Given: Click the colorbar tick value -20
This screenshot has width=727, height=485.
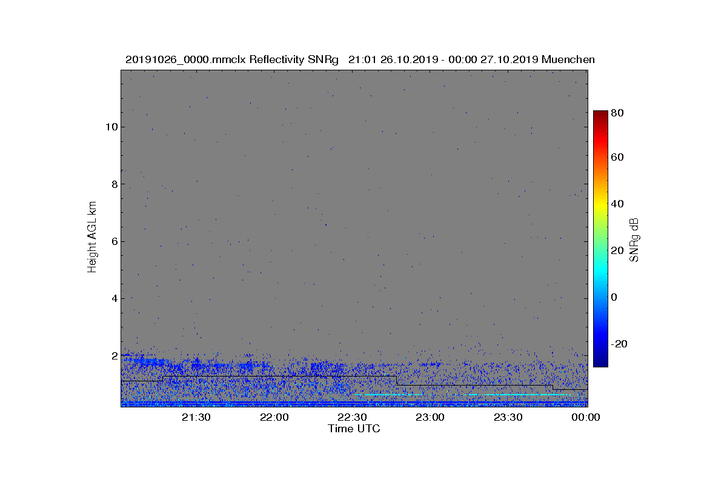Looking at the screenshot, I should [x=620, y=344].
